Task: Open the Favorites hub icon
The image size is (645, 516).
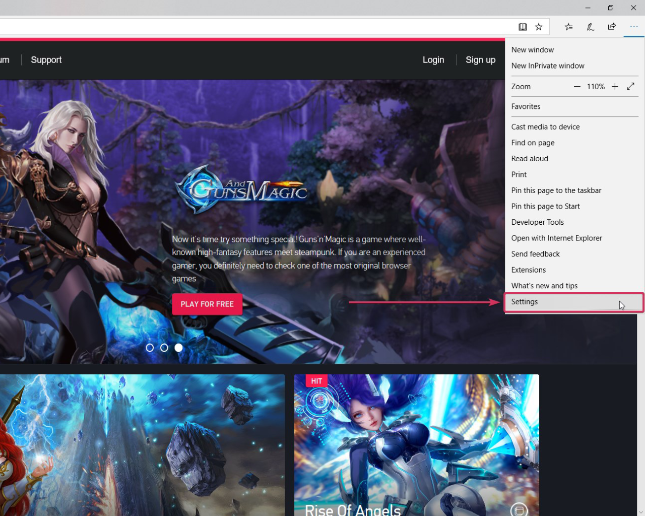Action: click(568, 27)
